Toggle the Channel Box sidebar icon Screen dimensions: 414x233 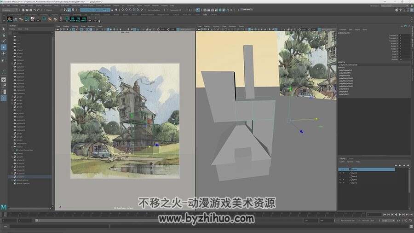point(412,10)
